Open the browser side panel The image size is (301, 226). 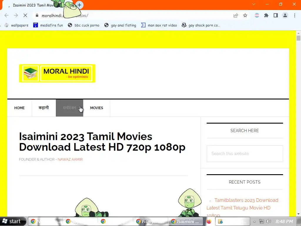[x=276, y=15]
